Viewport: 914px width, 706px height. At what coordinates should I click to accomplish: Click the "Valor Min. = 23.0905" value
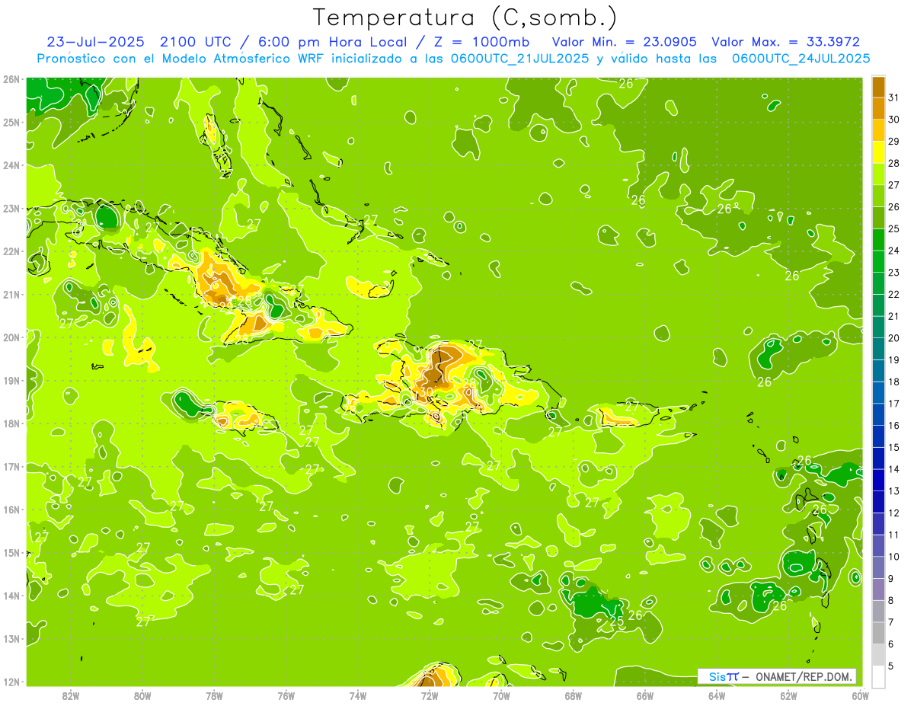click(x=626, y=42)
